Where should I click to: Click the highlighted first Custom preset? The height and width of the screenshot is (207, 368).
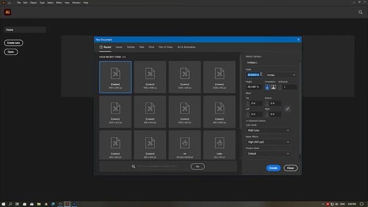tap(115, 77)
